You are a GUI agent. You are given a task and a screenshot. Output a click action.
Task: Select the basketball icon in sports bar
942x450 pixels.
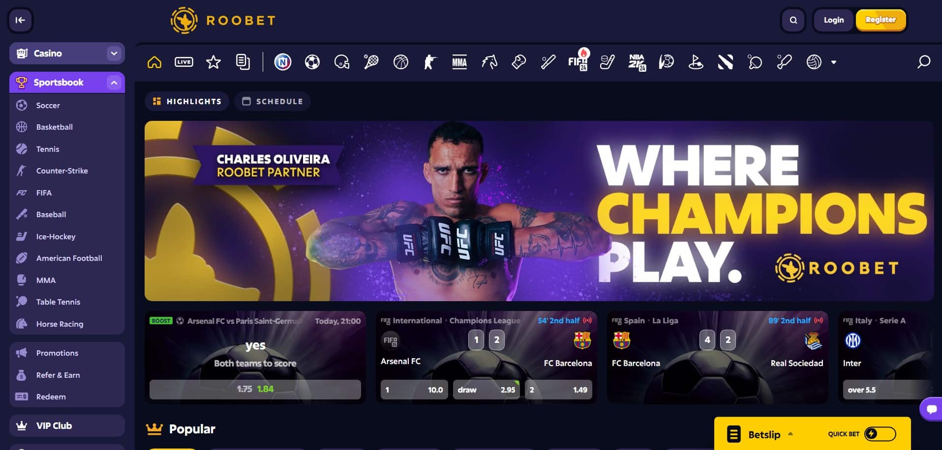[x=401, y=62]
